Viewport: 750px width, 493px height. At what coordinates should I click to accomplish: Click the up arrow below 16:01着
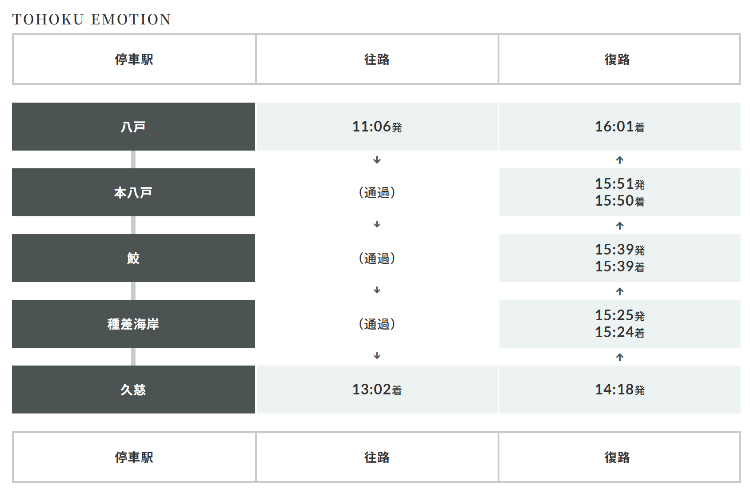tap(620, 160)
